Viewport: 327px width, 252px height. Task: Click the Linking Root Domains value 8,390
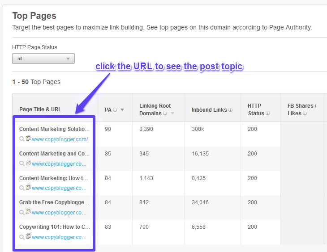coord(146,129)
